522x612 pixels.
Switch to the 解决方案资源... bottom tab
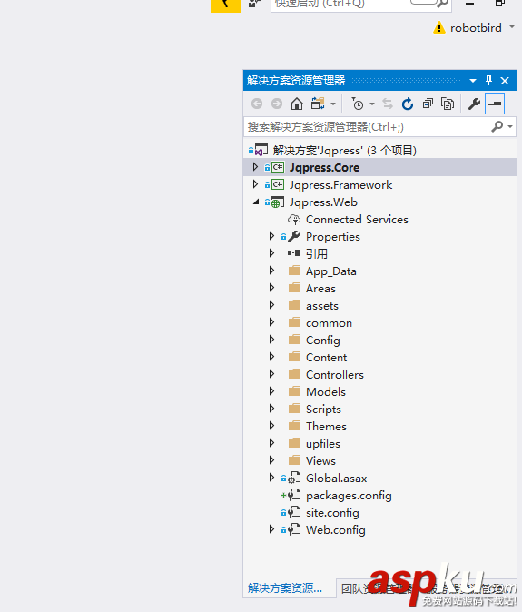(x=285, y=588)
